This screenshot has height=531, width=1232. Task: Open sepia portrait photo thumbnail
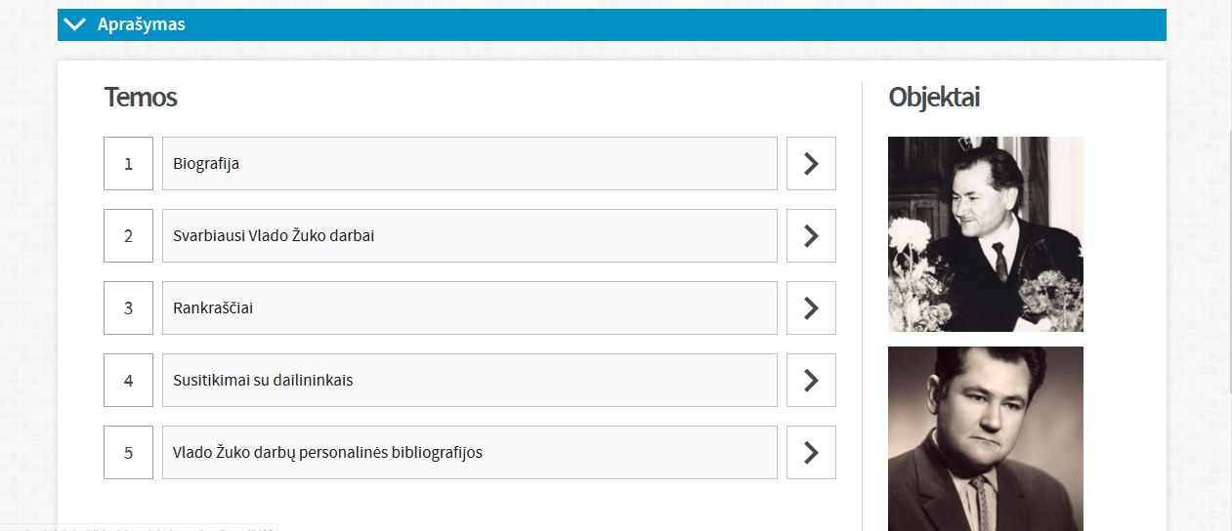[985, 439]
